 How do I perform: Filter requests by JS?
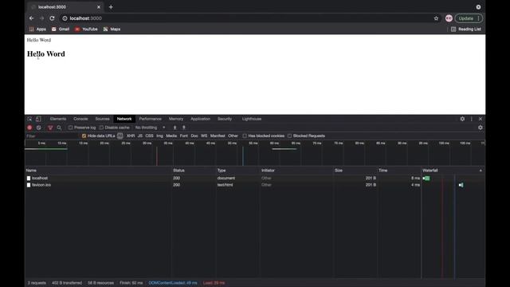(x=140, y=136)
